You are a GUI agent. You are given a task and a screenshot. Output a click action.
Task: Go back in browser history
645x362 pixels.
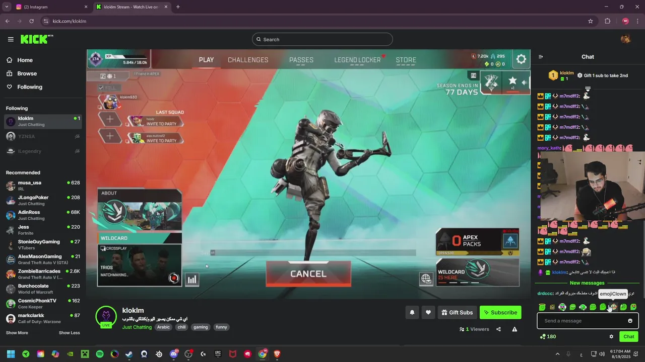[x=7, y=21]
